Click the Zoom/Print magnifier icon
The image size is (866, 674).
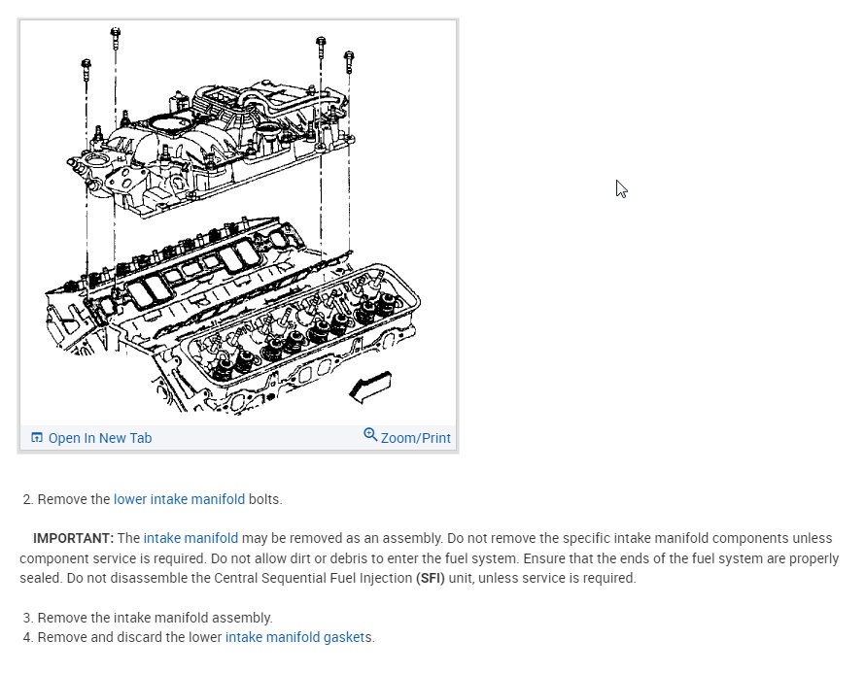(370, 435)
